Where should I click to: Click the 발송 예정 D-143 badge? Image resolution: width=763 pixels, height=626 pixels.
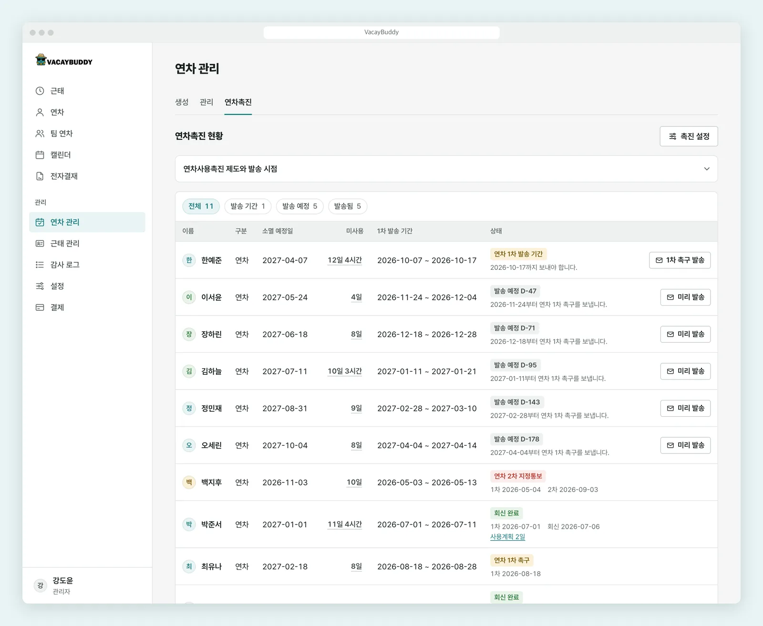point(517,402)
